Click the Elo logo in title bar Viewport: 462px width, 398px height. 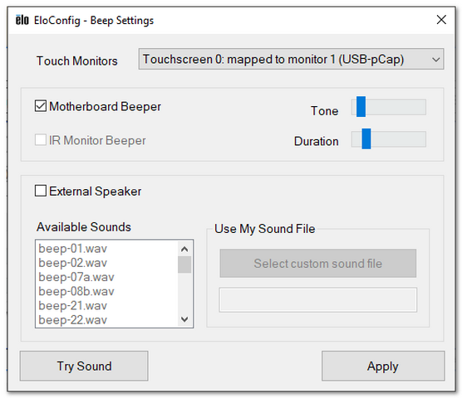22,20
